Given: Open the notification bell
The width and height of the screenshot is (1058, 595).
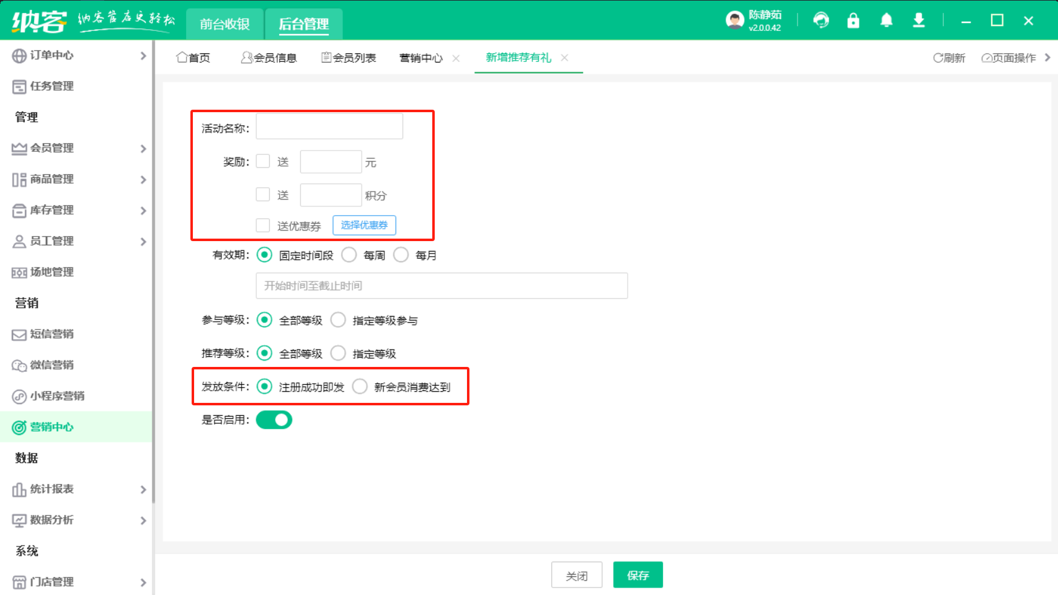Looking at the screenshot, I should [x=886, y=20].
